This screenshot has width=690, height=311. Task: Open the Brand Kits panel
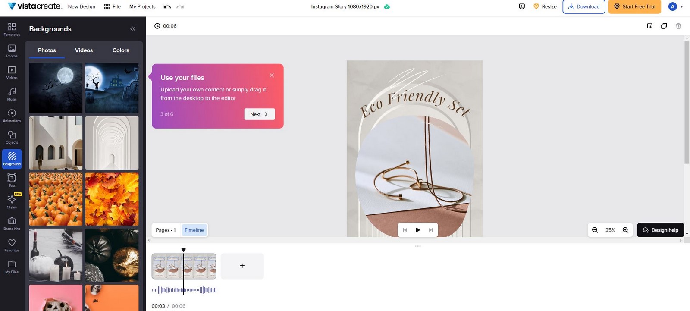point(12,223)
